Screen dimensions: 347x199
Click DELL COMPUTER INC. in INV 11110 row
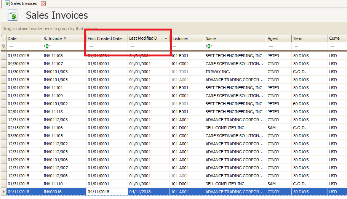235,184
